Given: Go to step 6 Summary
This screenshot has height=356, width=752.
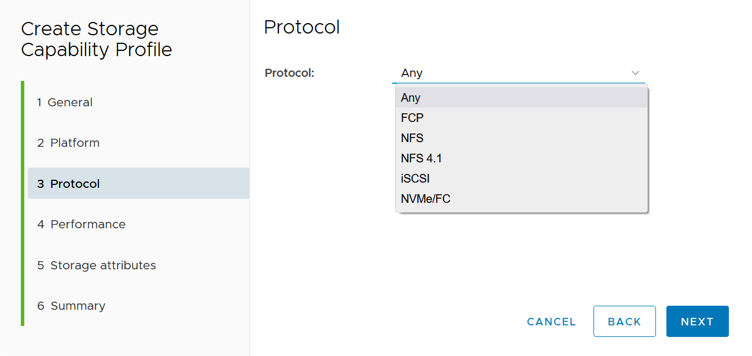Looking at the screenshot, I should (x=71, y=306).
